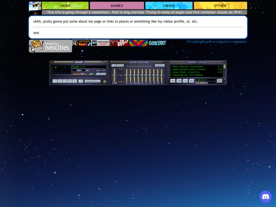Click the equalizer frequency response graph
This screenshot has height=207, width=276.
[139, 66]
